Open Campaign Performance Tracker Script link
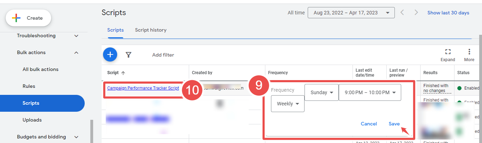 point(143,88)
